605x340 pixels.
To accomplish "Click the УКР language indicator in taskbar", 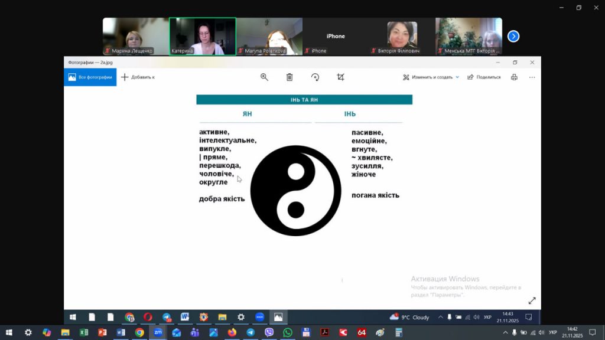I will (552, 332).
